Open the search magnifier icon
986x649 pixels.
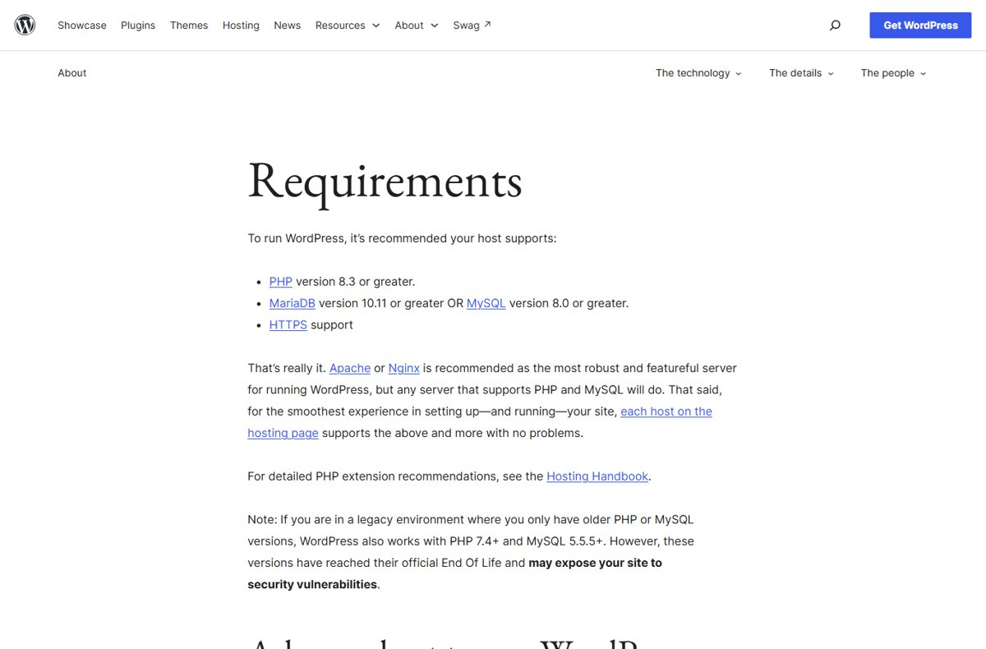tap(835, 25)
